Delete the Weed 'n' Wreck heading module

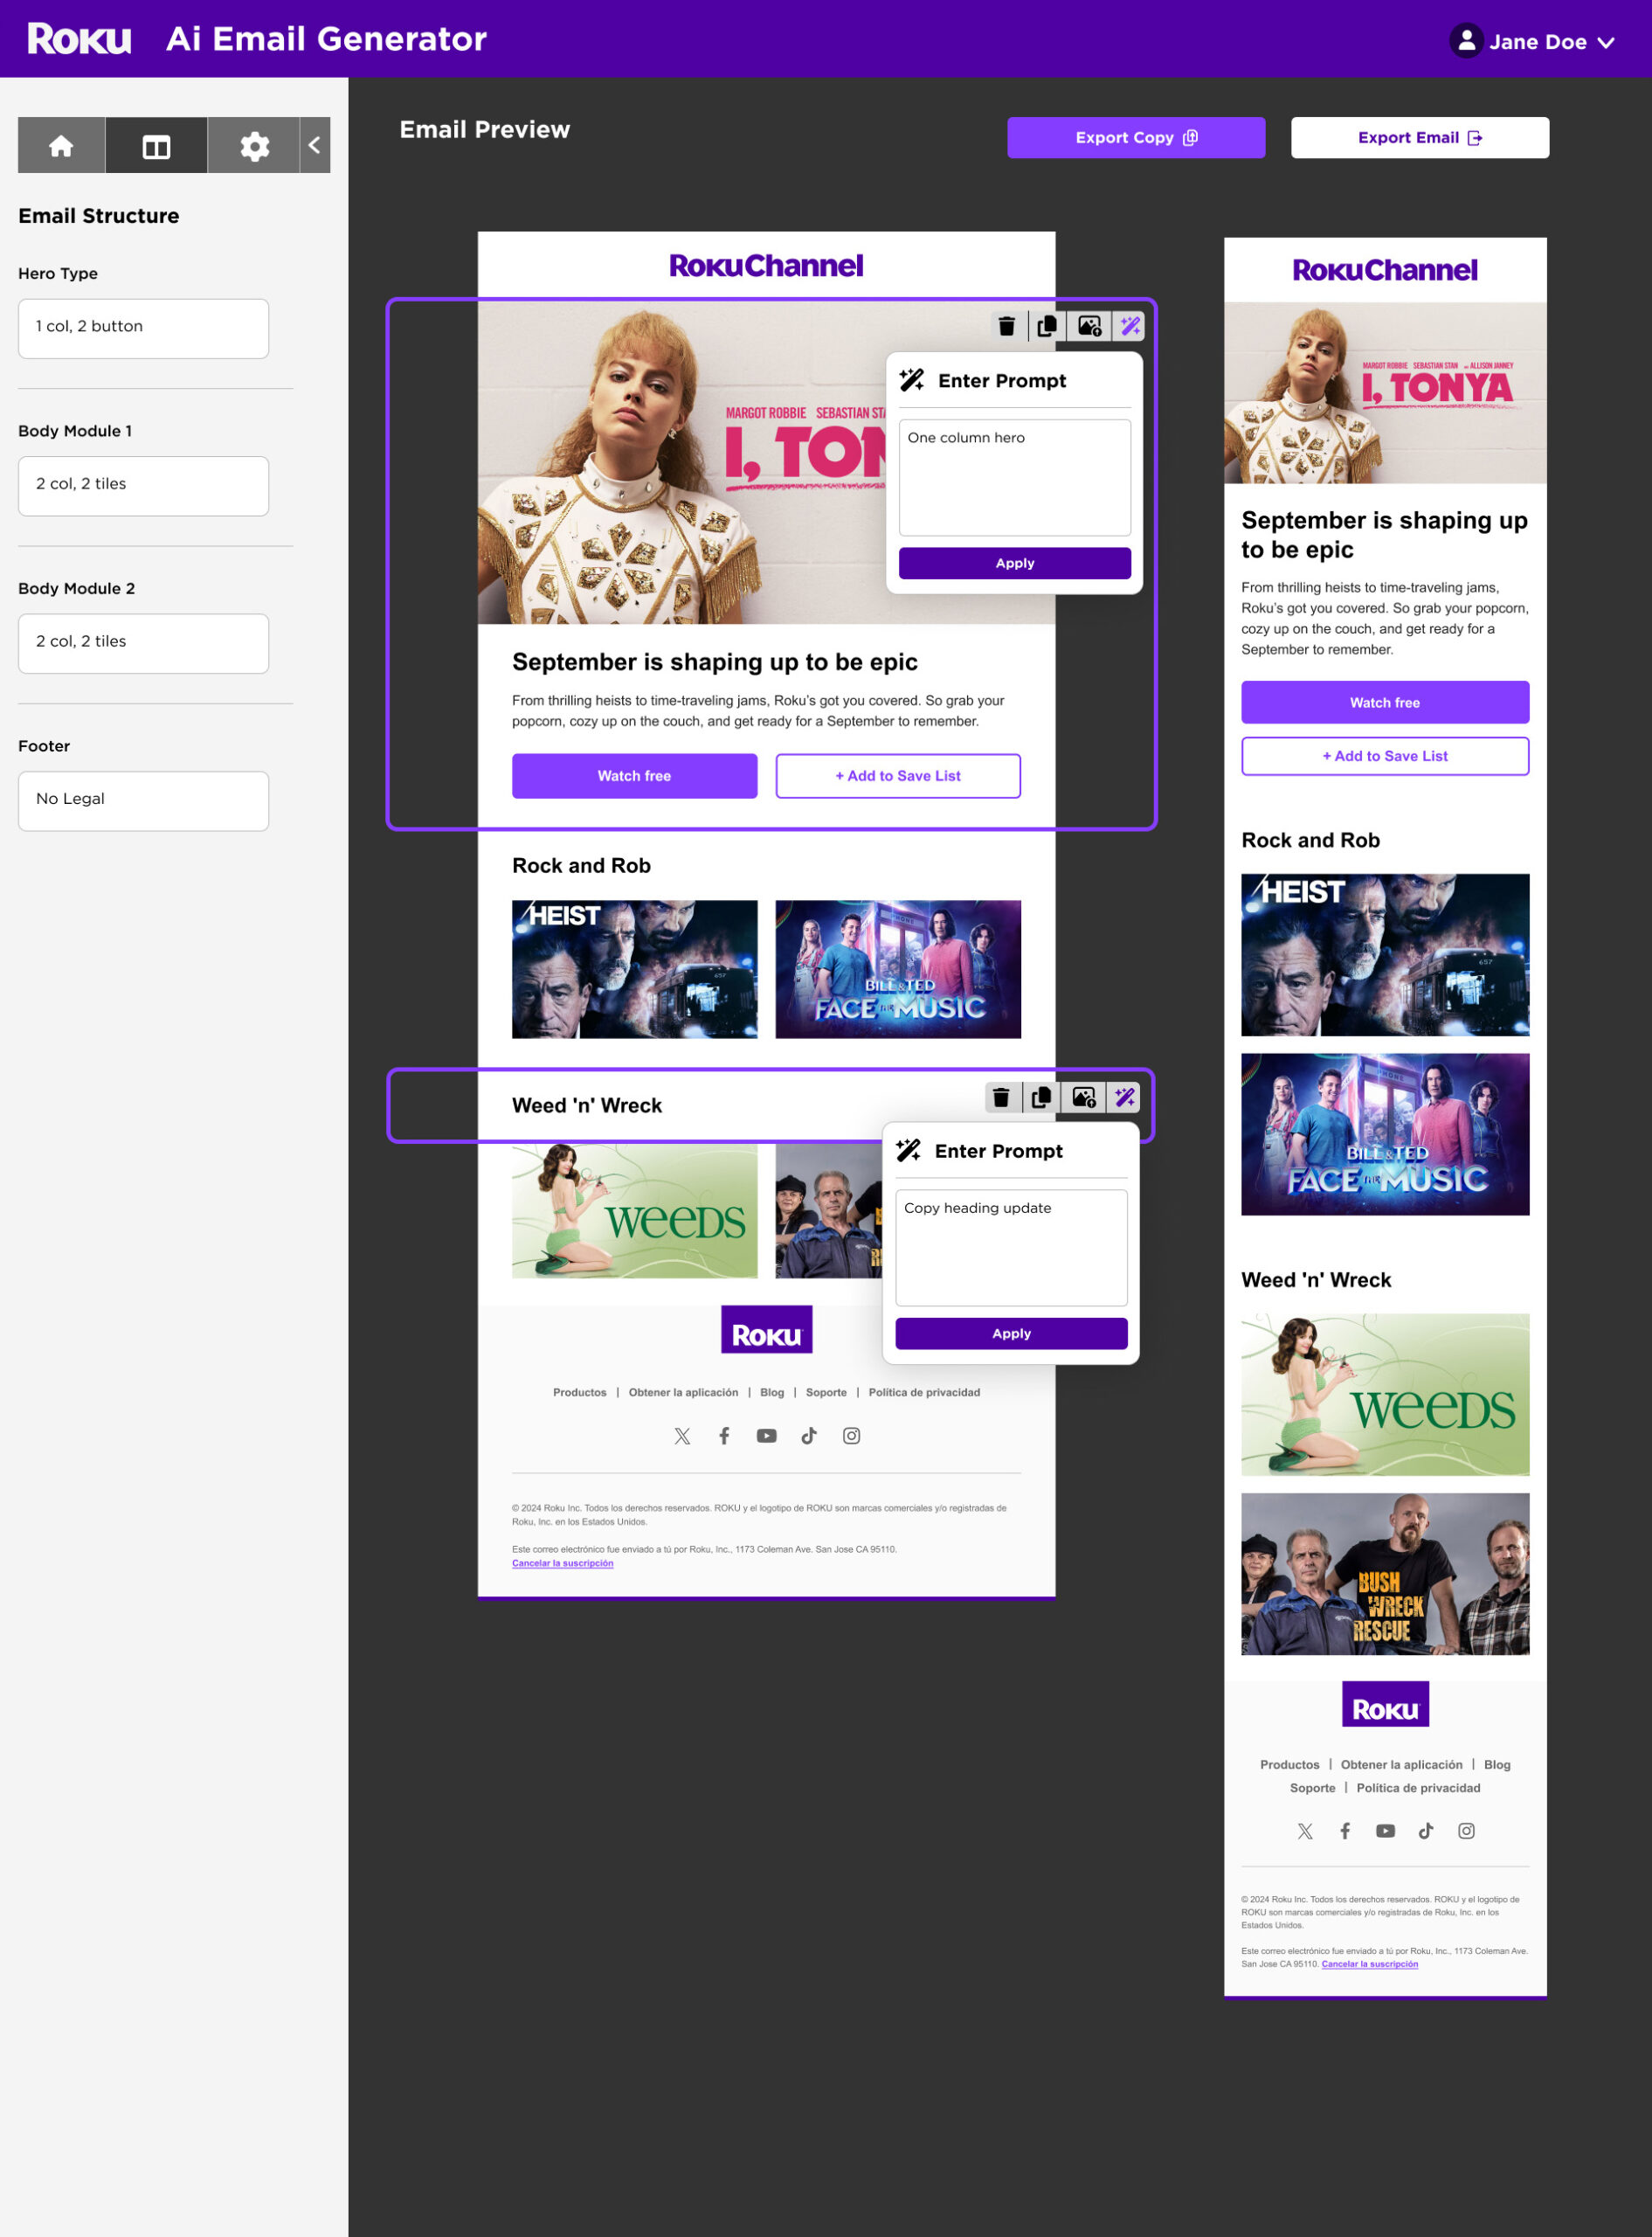(1001, 1098)
